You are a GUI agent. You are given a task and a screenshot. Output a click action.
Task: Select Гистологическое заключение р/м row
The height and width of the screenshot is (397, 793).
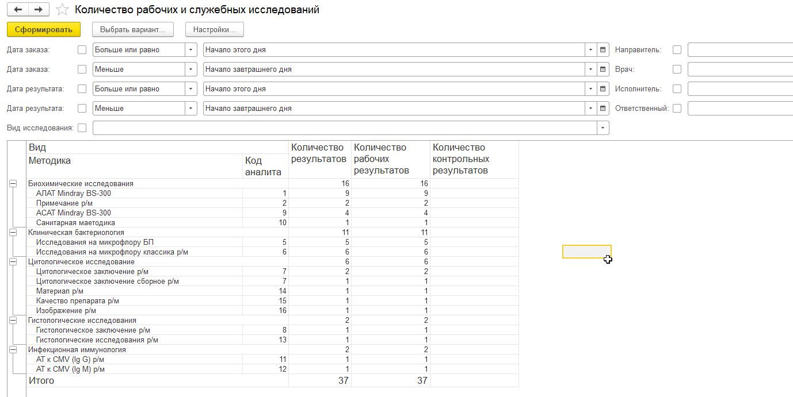coord(272,330)
